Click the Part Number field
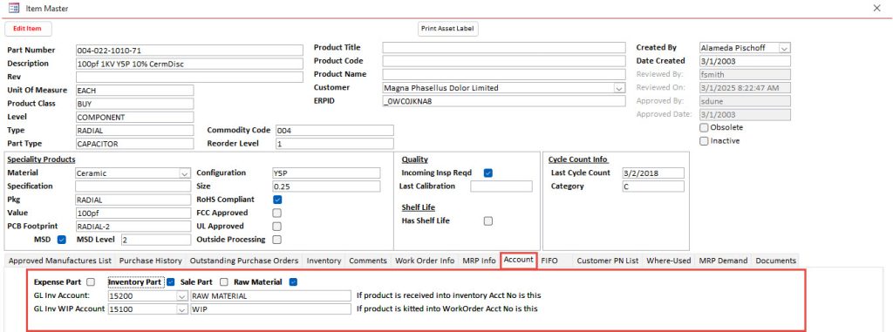893x332 pixels. pyautogui.click(x=189, y=51)
